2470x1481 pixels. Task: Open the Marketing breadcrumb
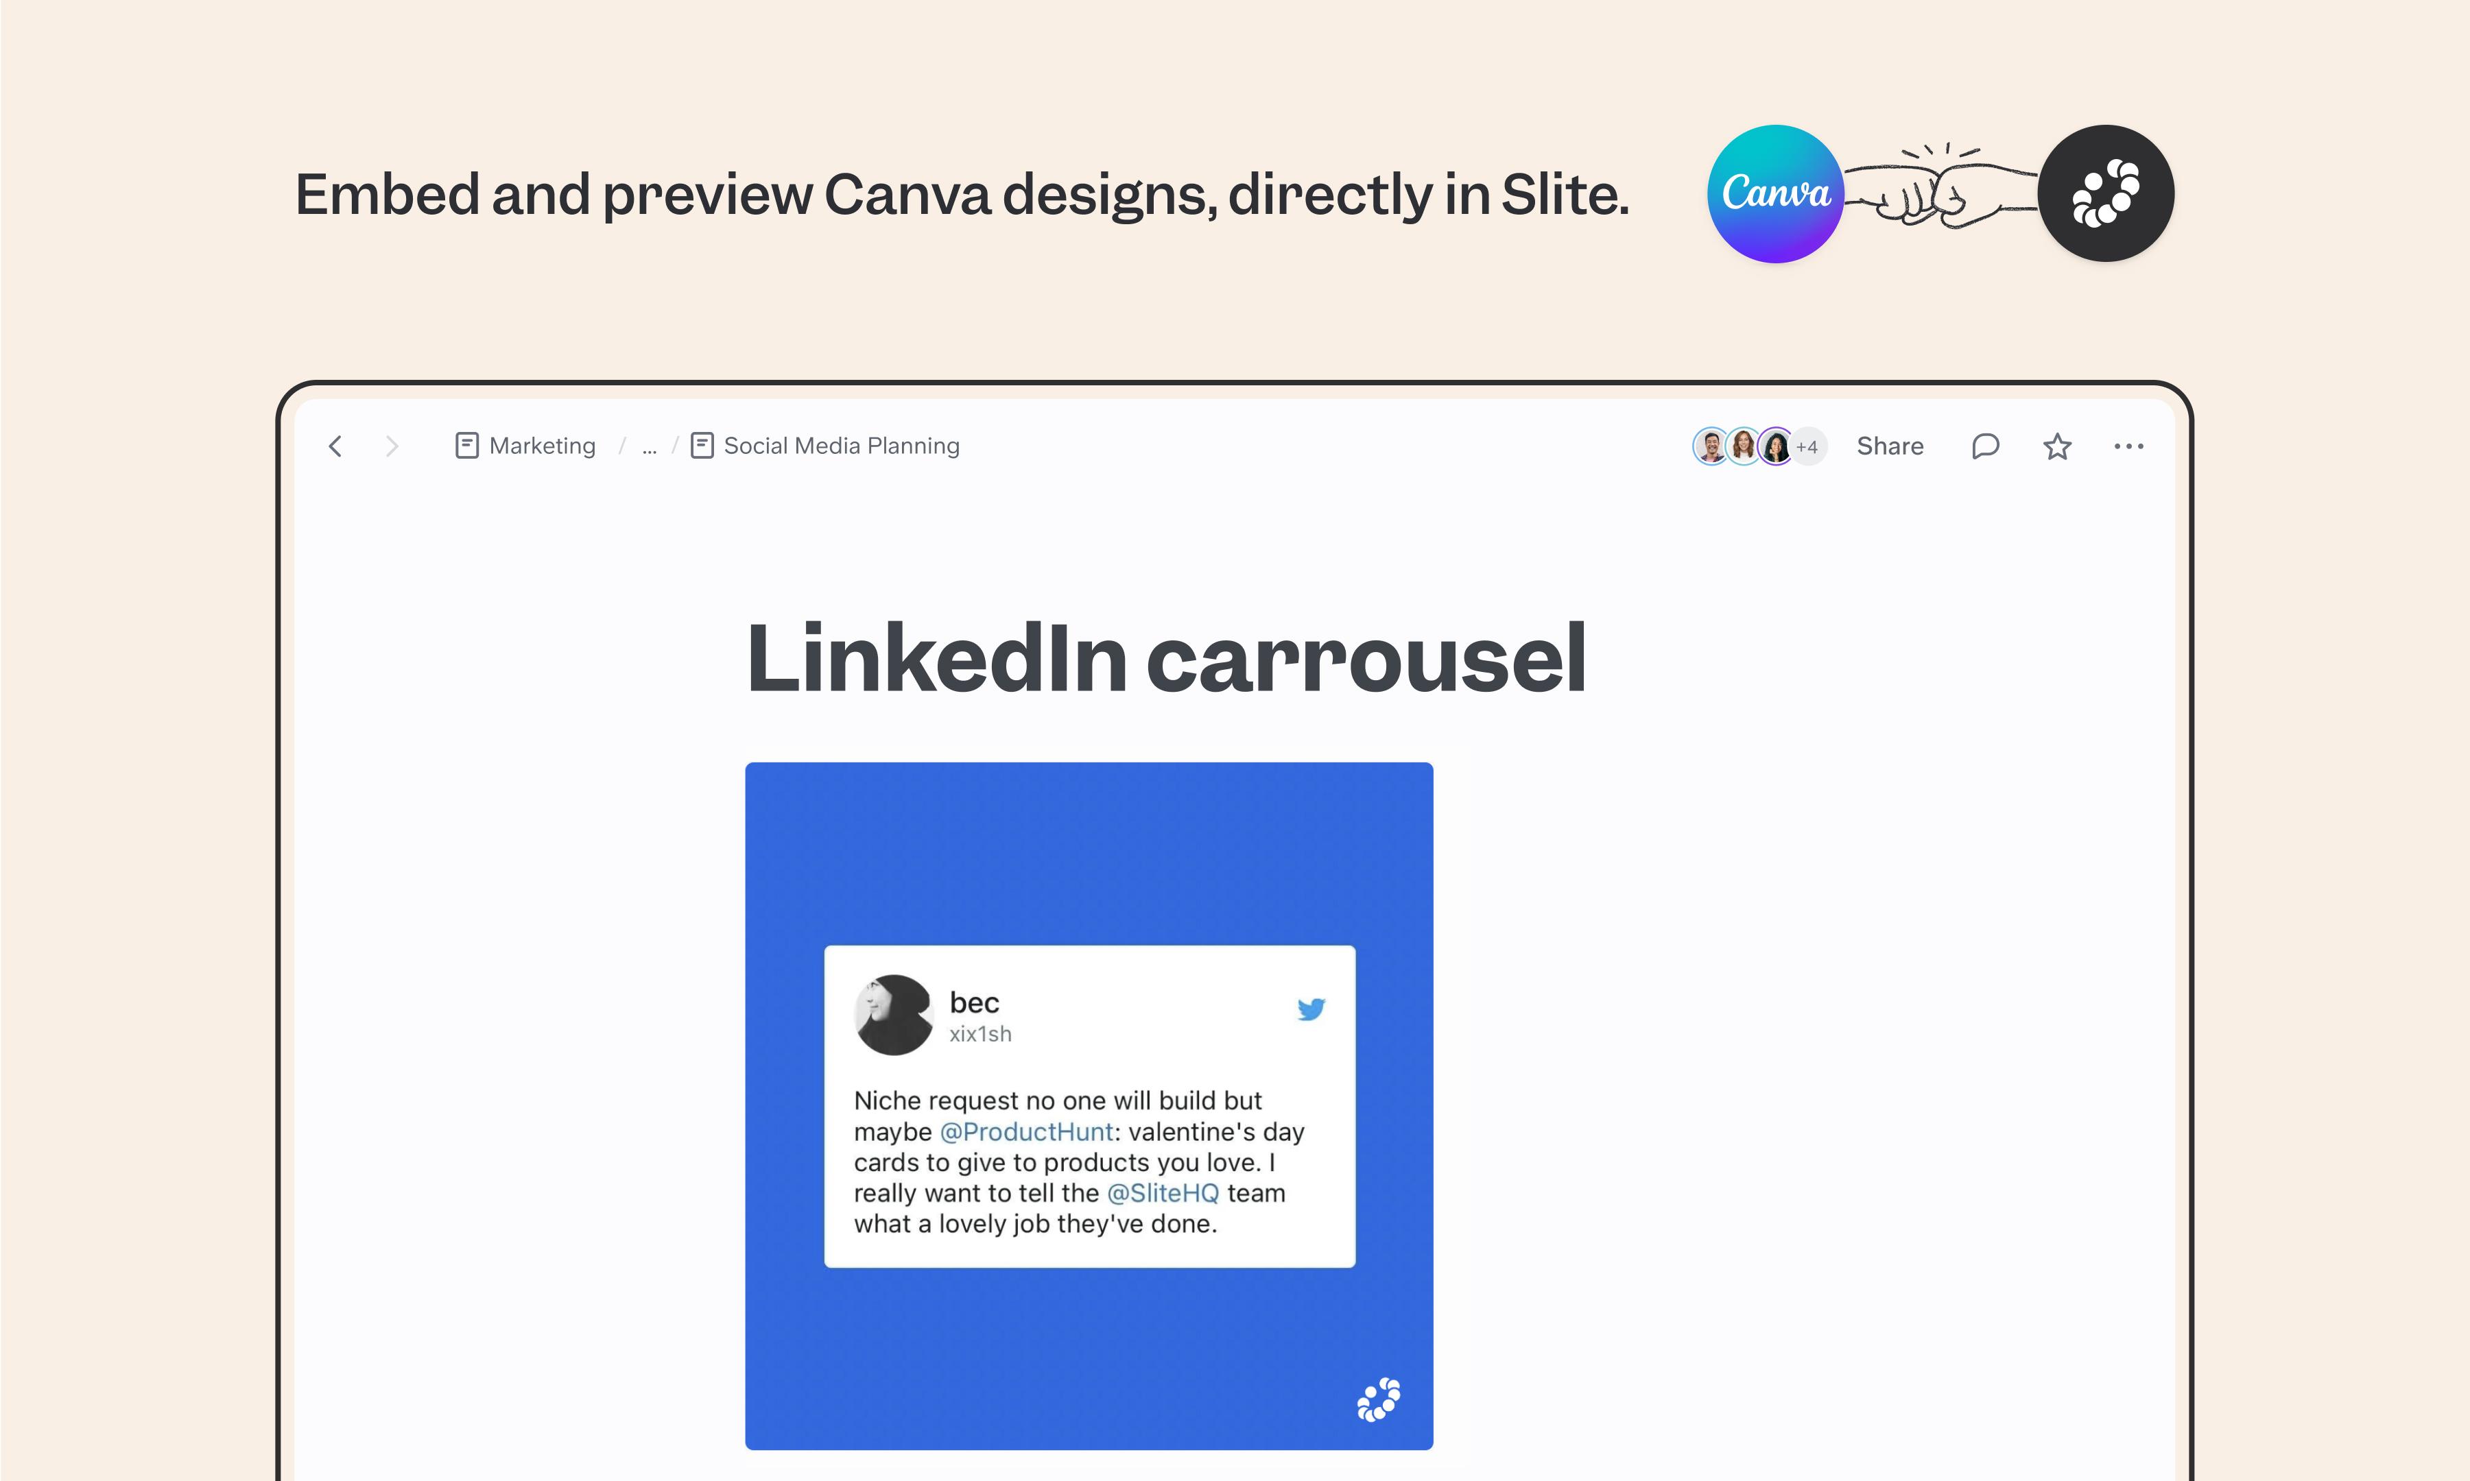point(542,446)
